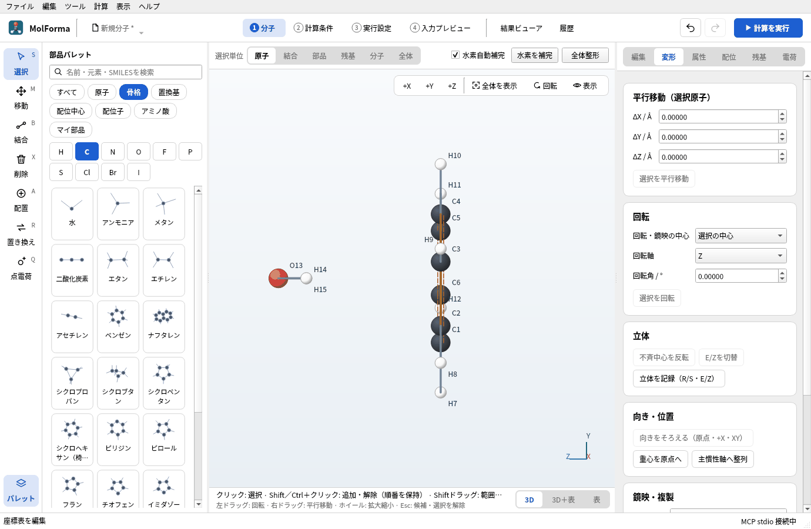Select the O element button

click(x=139, y=152)
